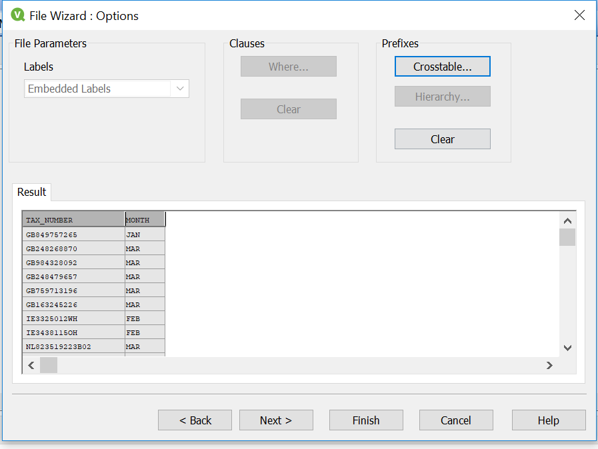Open Help for the wizard

coord(548,420)
